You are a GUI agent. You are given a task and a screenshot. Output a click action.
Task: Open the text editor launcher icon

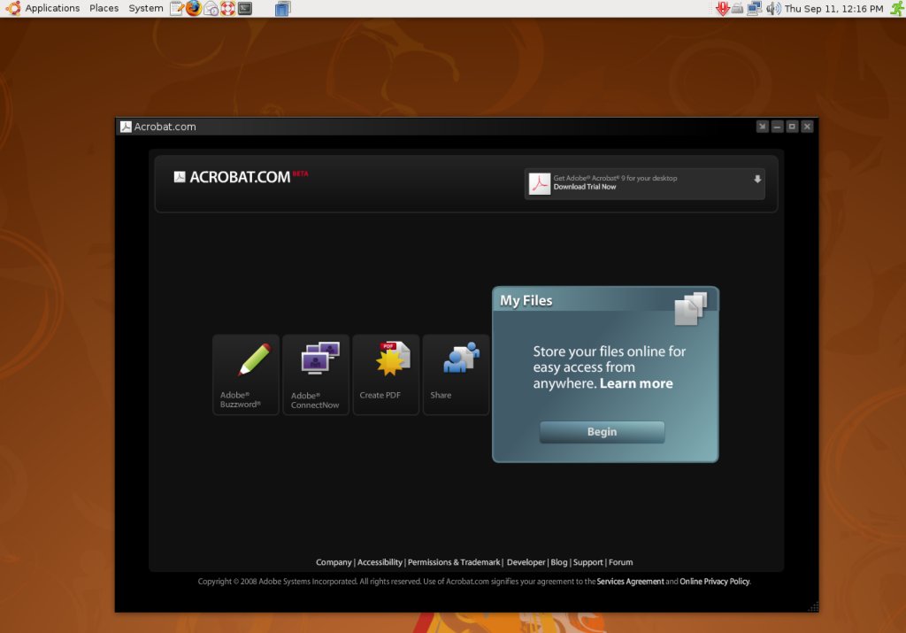coord(177,8)
